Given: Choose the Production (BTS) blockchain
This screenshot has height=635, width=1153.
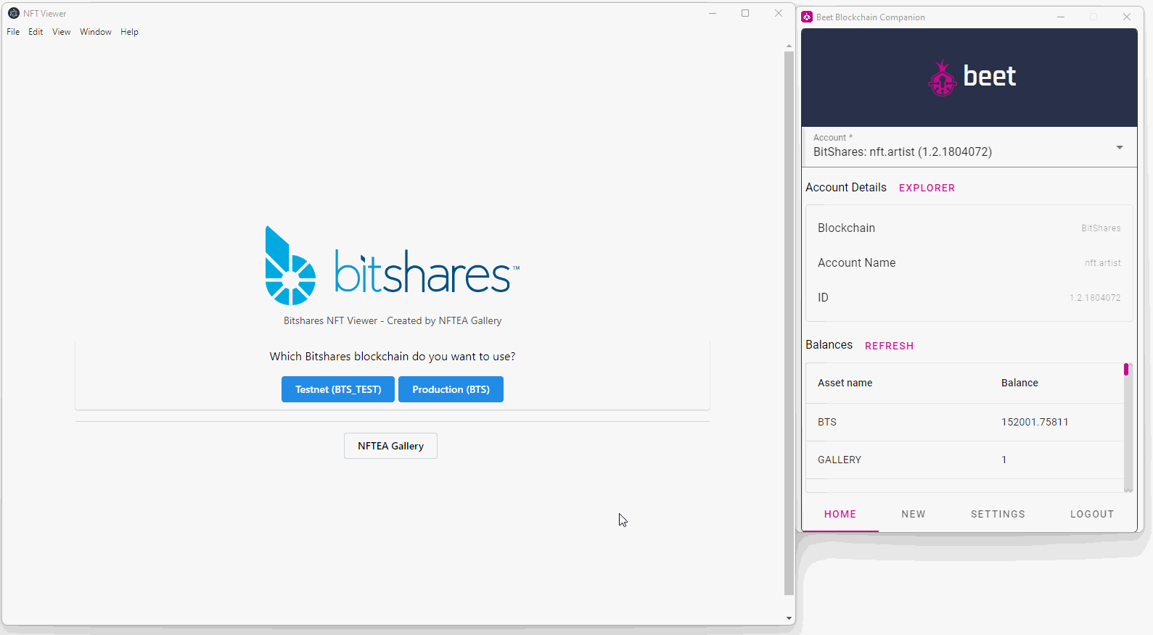Looking at the screenshot, I should point(451,389).
